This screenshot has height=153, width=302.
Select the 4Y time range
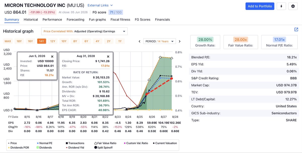pyautogui.click(x=97, y=41)
